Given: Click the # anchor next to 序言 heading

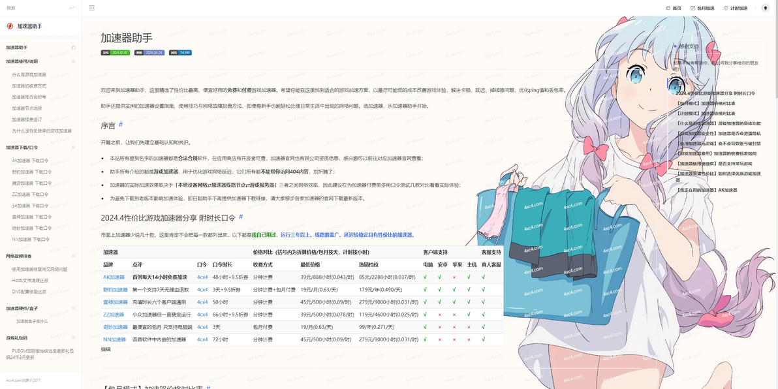Looking at the screenshot, I should (121, 125).
